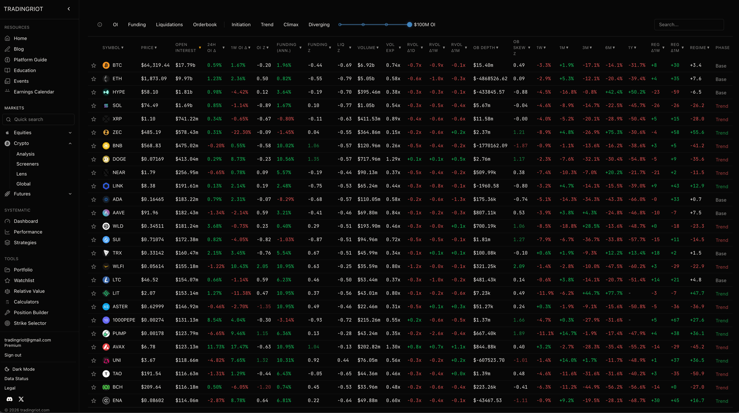Expand the Equities market section
Screen dimensions: 739x413
(x=70, y=133)
